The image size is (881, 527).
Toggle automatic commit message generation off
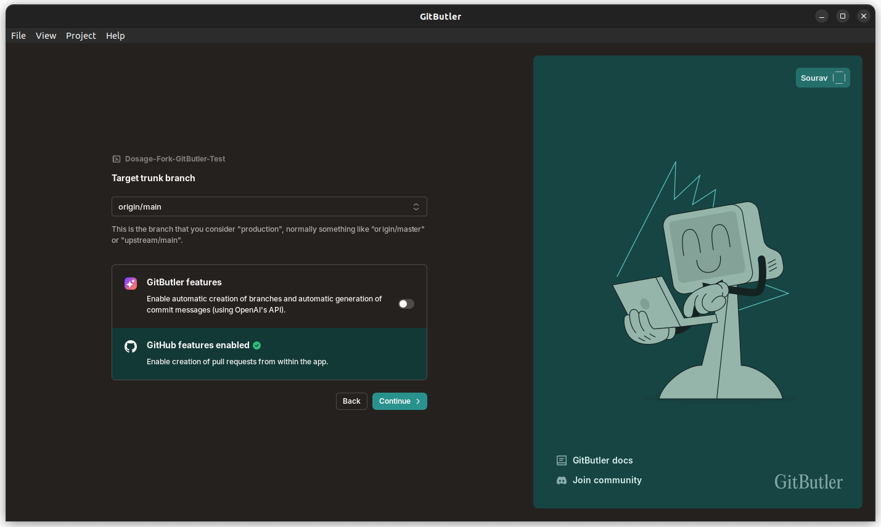[x=406, y=304]
